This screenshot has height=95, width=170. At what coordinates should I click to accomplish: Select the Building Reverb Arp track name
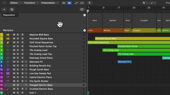40,66
